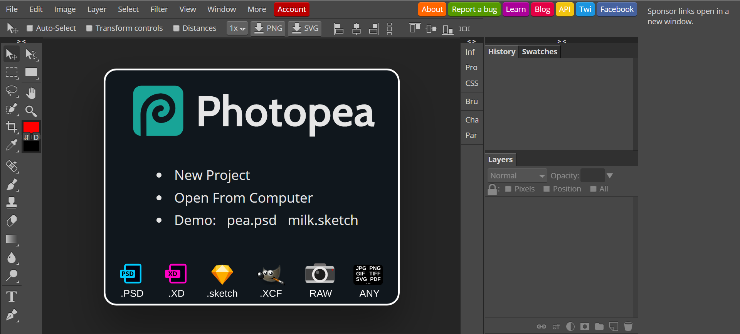Select the Dodge tool
The height and width of the screenshot is (334, 740).
click(12, 276)
